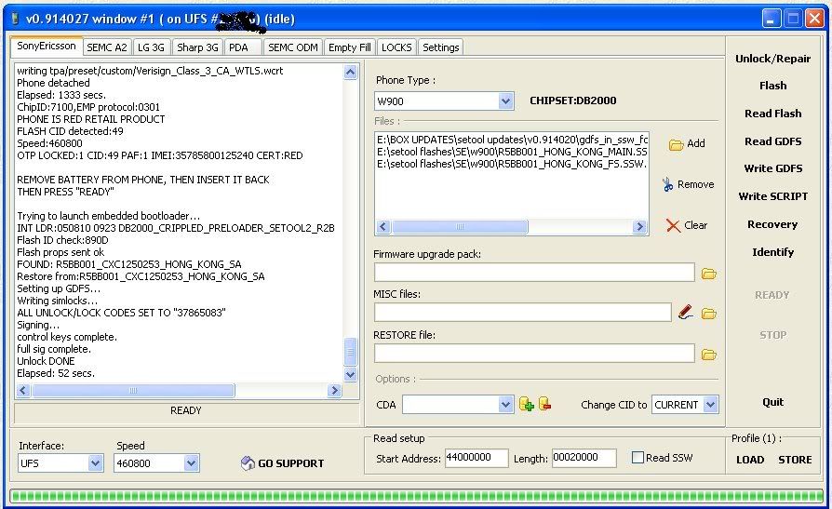Select the gdfs_in_ssw file entry

pos(512,140)
